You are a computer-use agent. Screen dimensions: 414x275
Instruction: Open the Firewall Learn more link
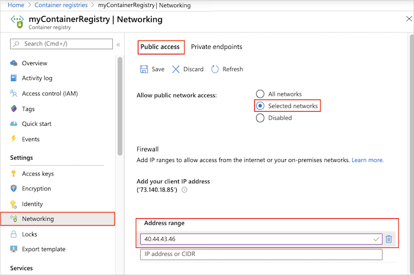click(x=367, y=160)
